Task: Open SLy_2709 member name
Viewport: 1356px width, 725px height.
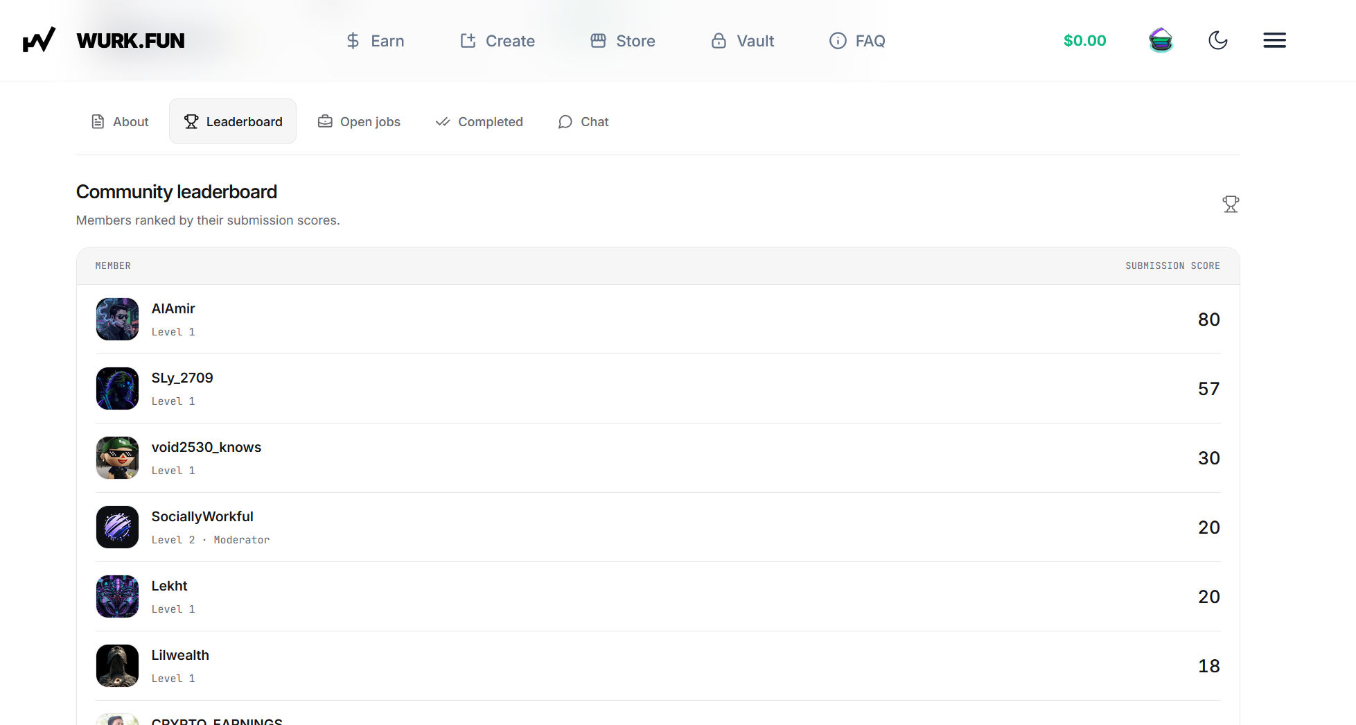Action: (182, 378)
